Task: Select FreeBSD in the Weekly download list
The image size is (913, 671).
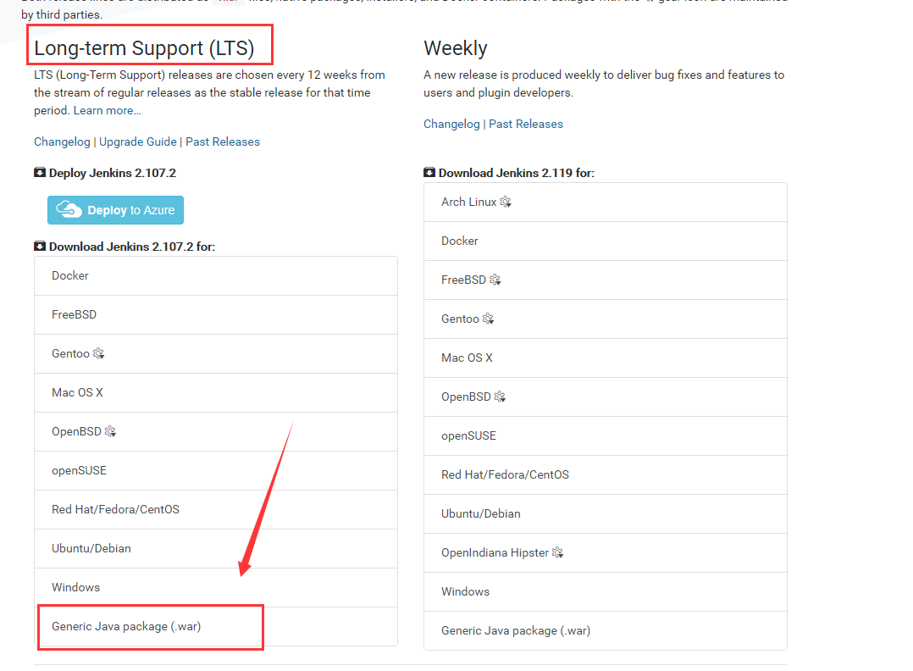Action: (x=606, y=280)
